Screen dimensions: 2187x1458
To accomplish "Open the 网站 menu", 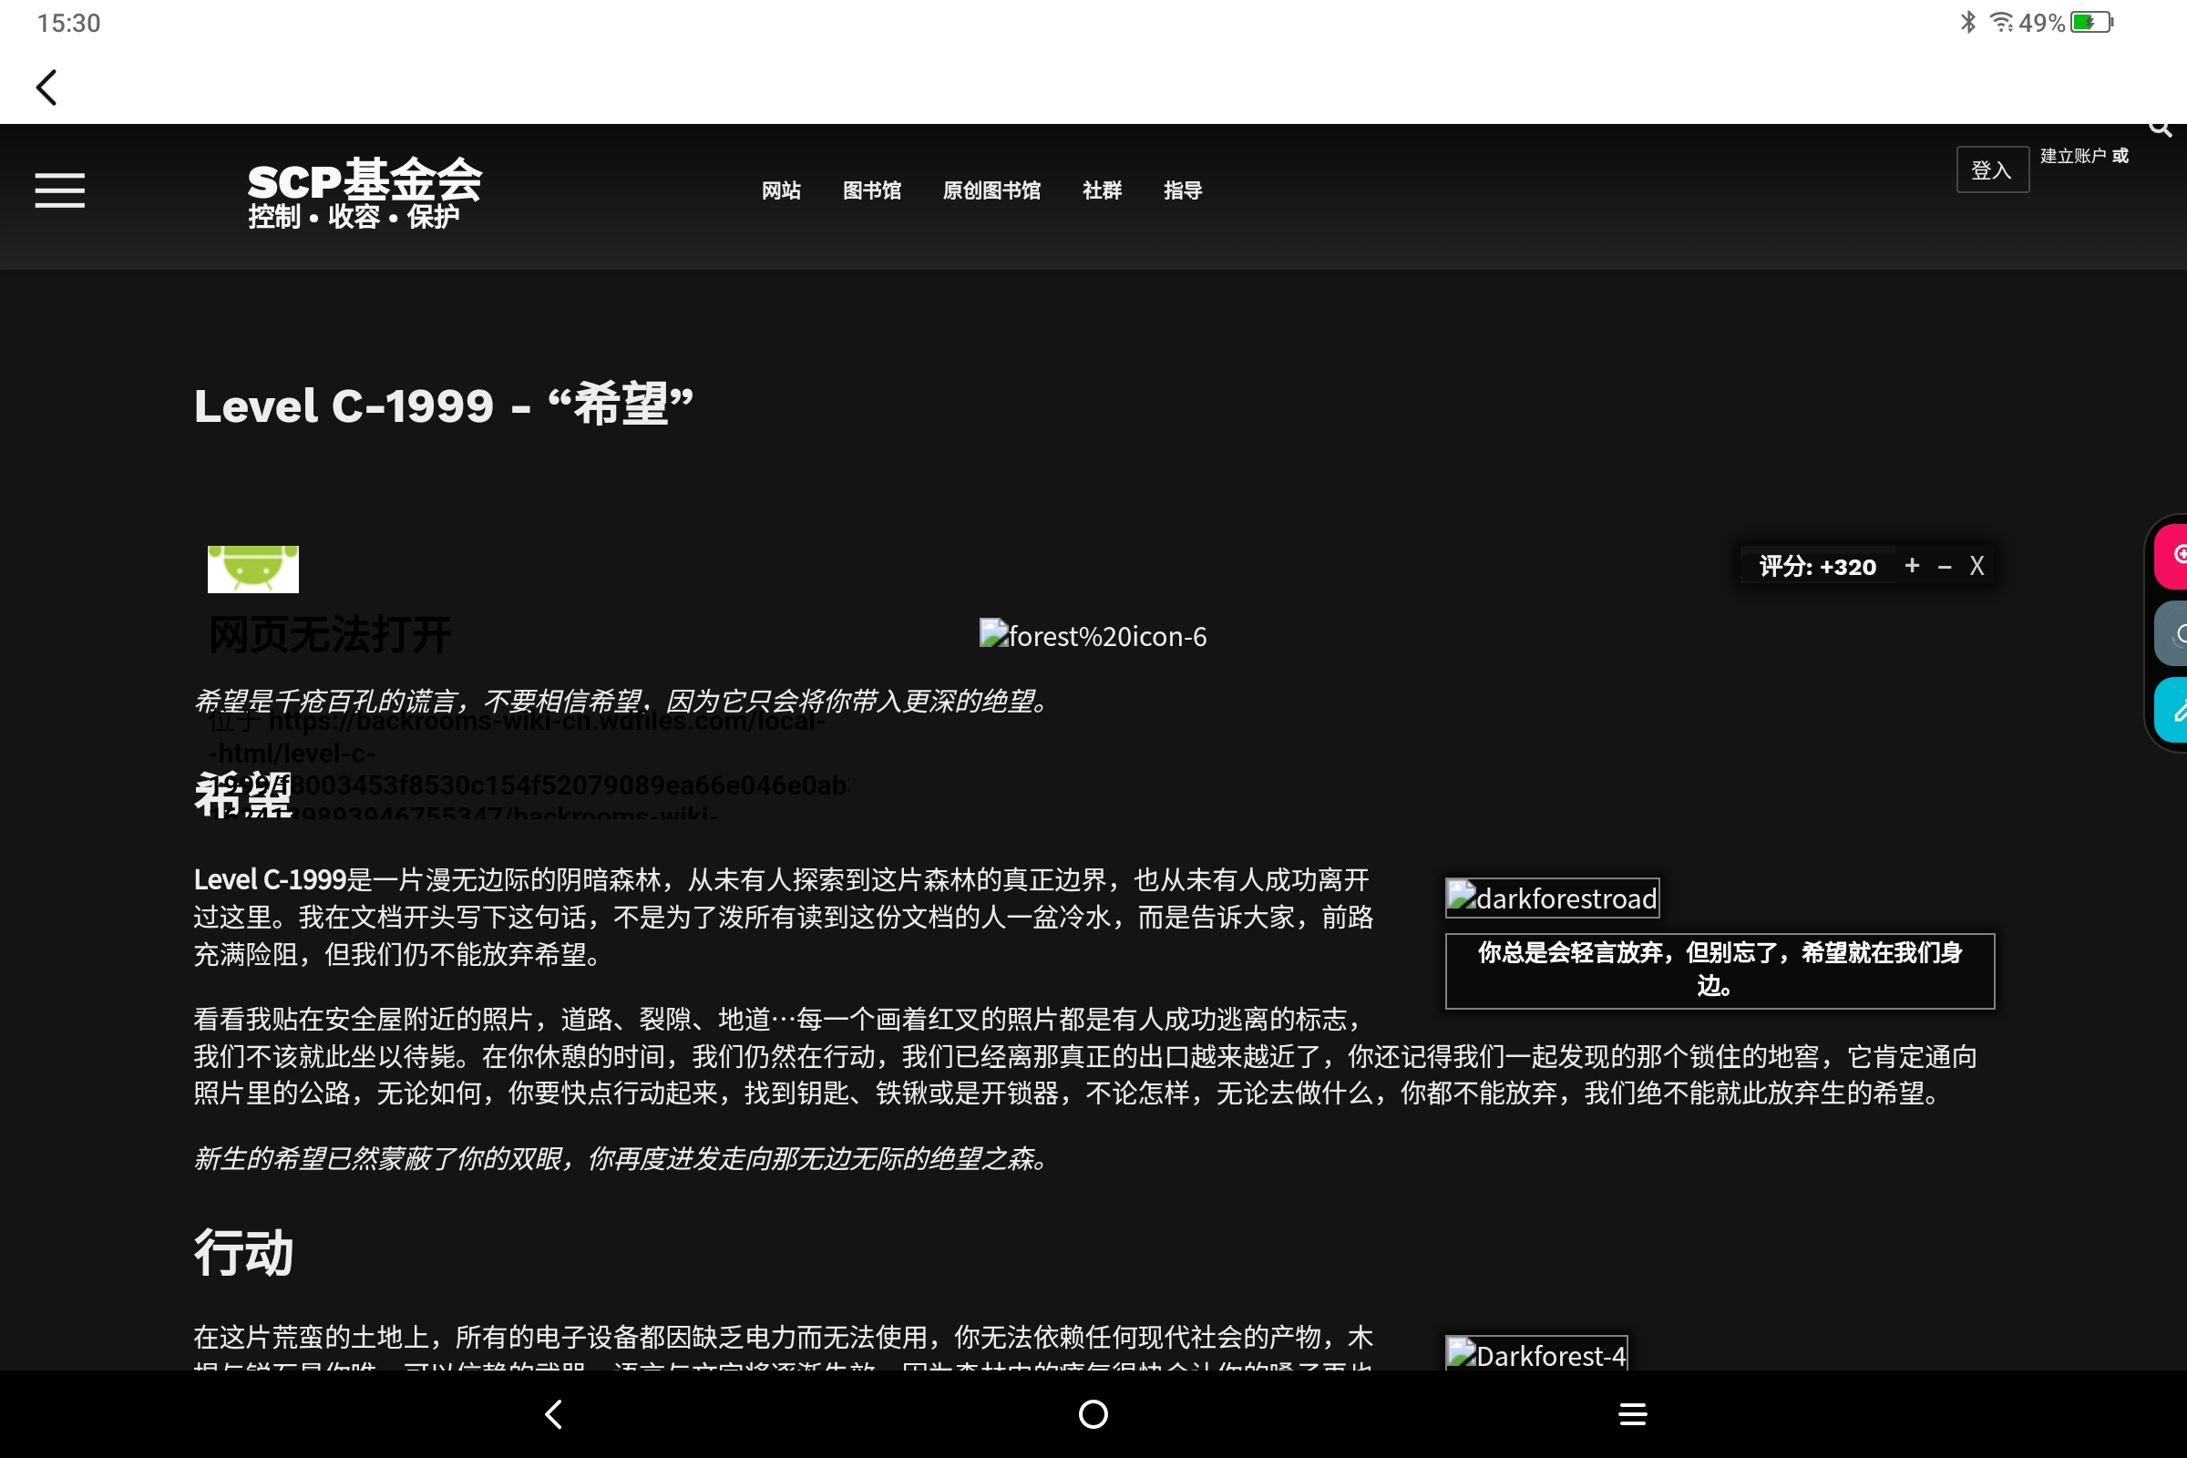I will point(781,190).
